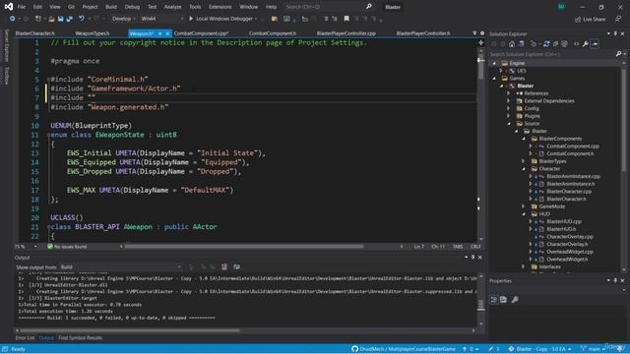The image size is (630, 354).
Task: Click the split editor plus icon above scrollbar
Action: pyautogui.click(x=480, y=42)
